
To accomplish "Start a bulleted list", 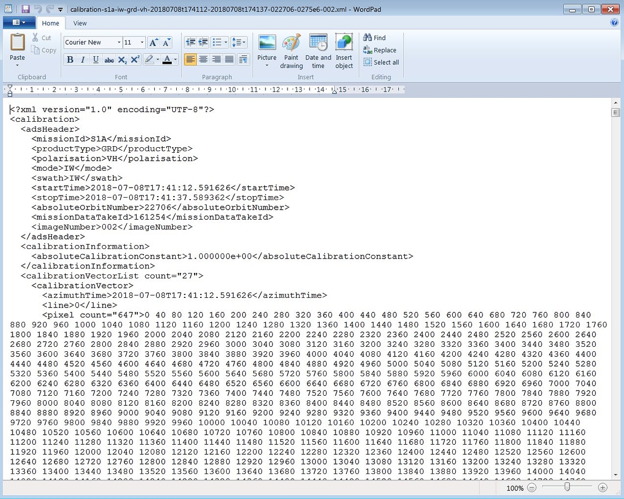I will click(x=217, y=42).
